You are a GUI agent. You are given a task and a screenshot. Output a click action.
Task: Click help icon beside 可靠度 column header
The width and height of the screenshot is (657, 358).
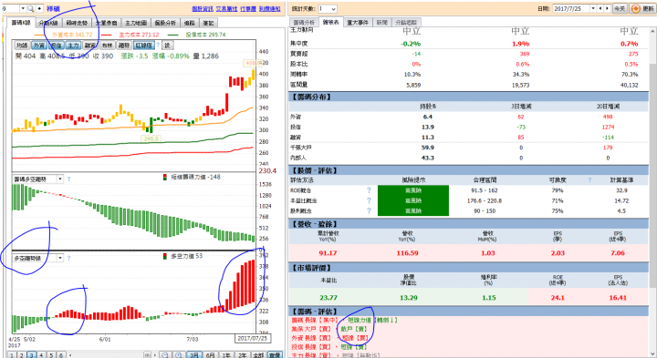click(x=589, y=179)
